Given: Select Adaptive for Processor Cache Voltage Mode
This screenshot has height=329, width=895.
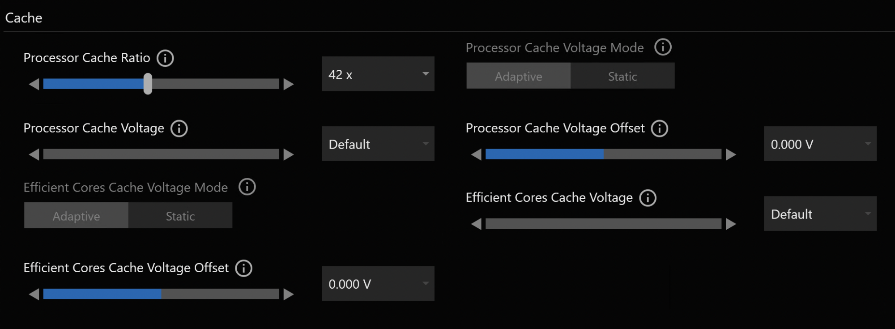Looking at the screenshot, I should tap(518, 76).
